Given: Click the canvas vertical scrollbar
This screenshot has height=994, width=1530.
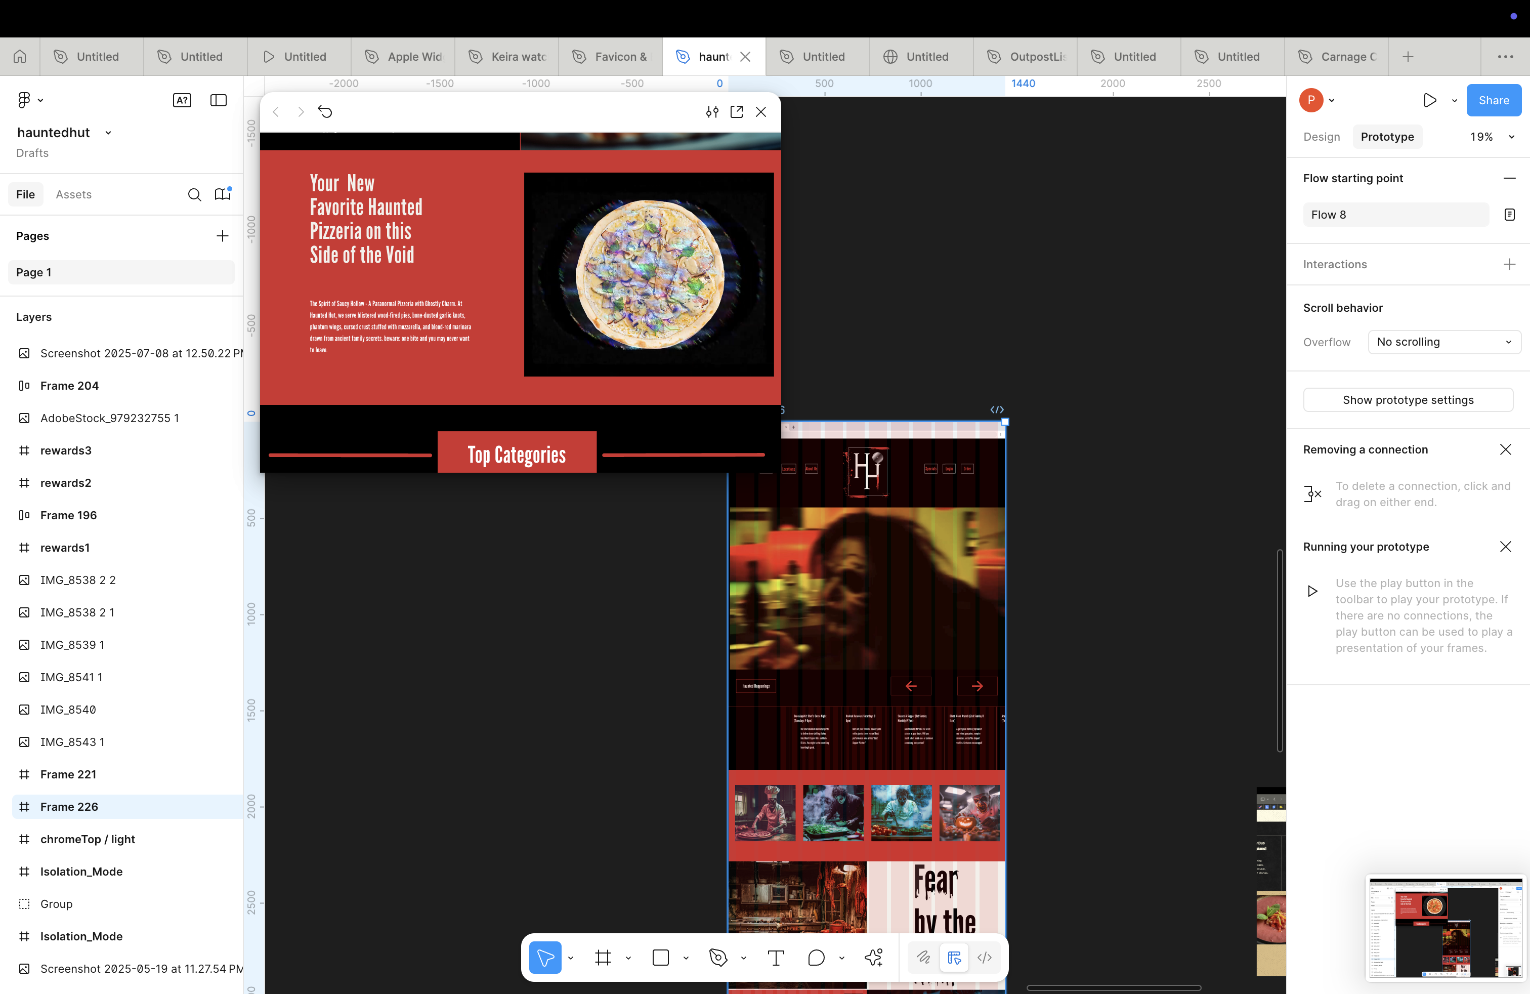Looking at the screenshot, I should coord(1279,649).
